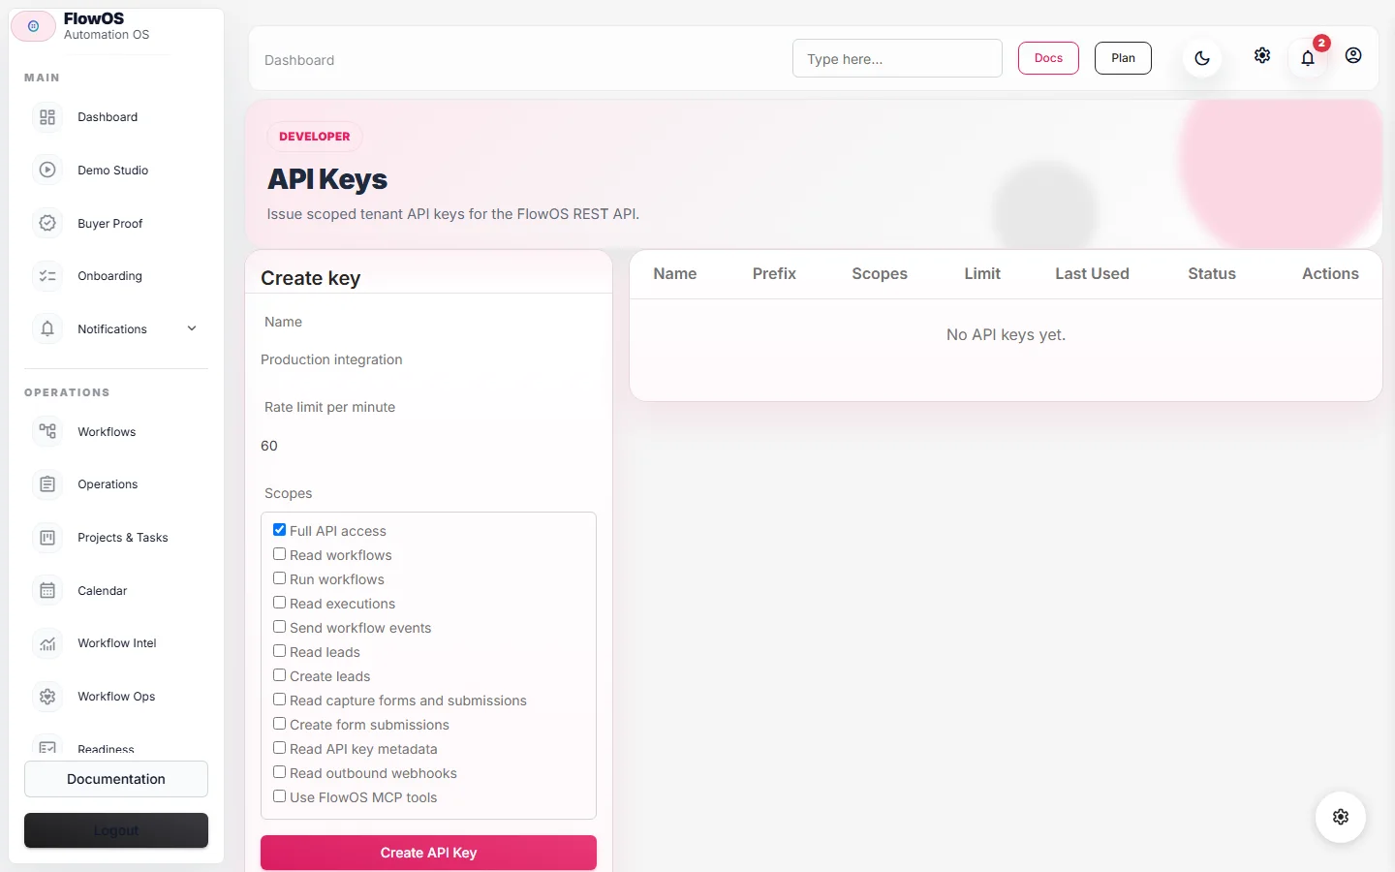Viewport: 1395px width, 872px height.
Task: Tick Send workflow events checkbox
Action: [x=279, y=627]
